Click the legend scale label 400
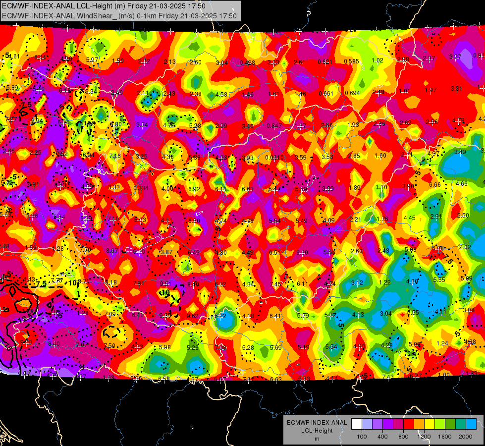The width and height of the screenshot is (485, 446). coord(382,437)
